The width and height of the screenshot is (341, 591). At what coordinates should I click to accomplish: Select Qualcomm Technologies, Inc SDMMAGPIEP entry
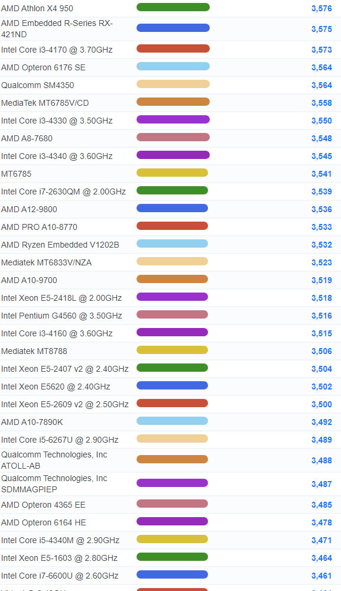54,483
